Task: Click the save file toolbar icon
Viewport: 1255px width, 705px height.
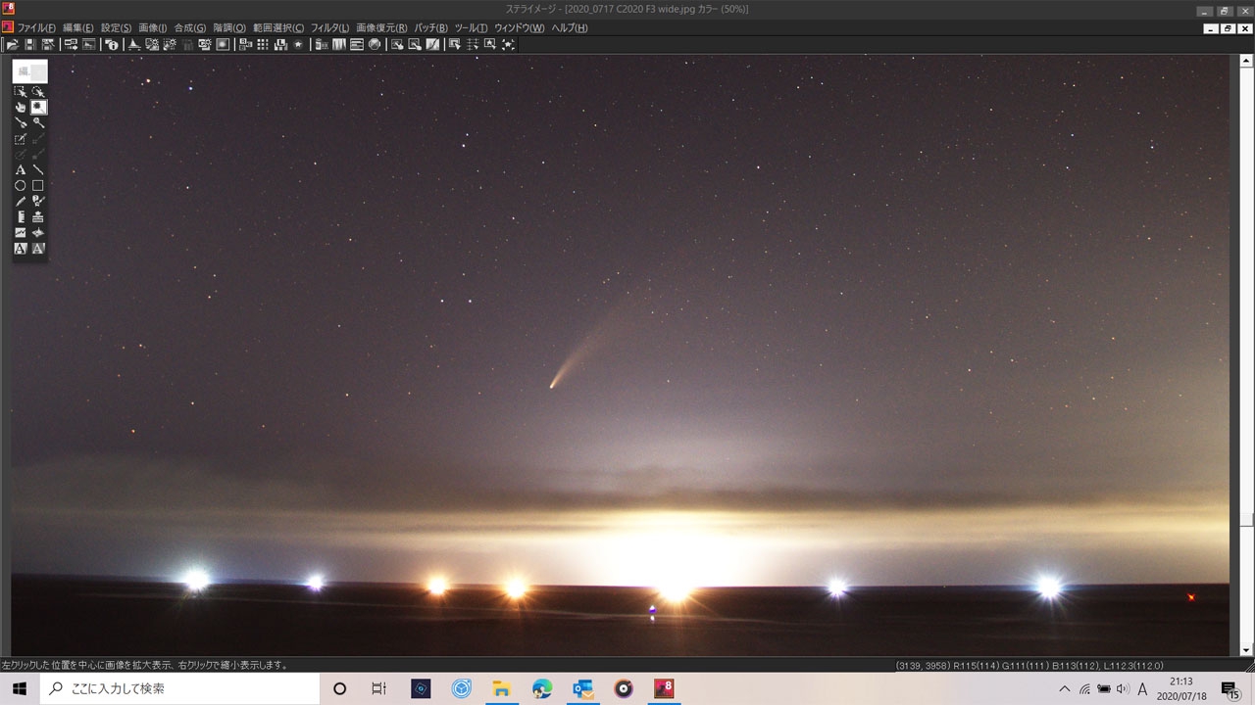Action: (29, 44)
